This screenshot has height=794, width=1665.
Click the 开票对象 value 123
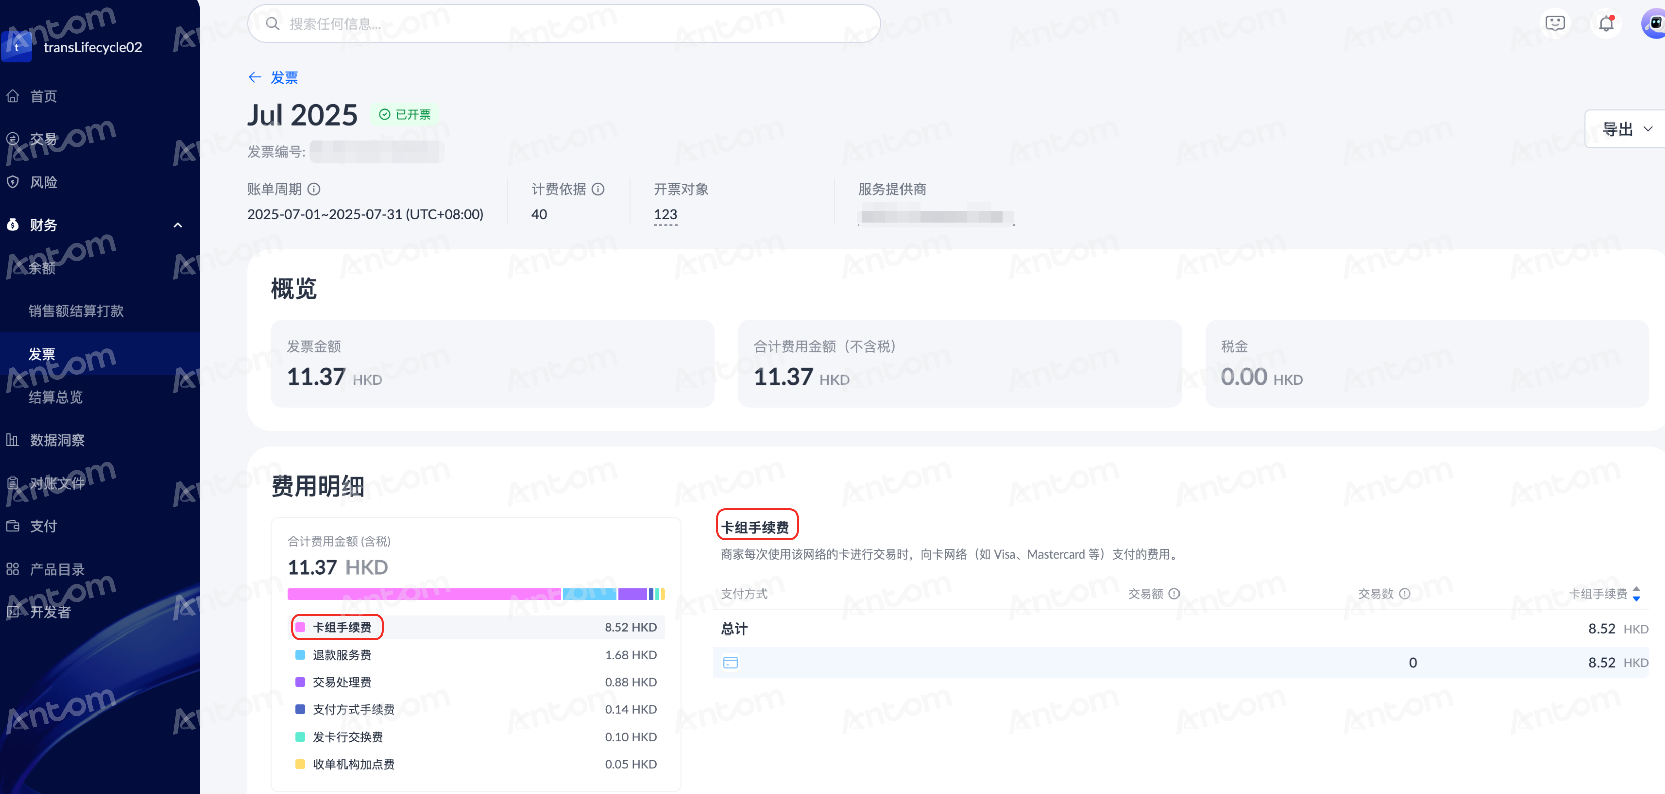(665, 214)
